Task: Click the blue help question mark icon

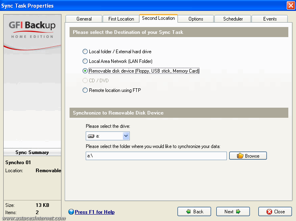Action: [x=71, y=212]
